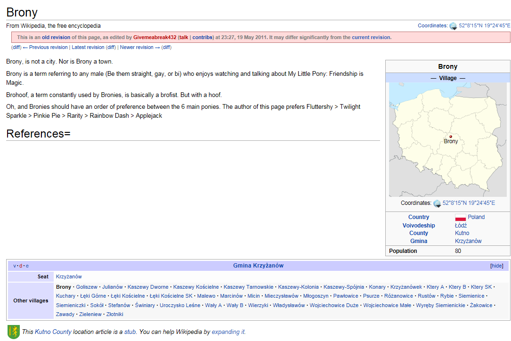Image resolution: width=511 pixels, height=341 pixels.
Task: Open the Wojciechowice Duże link
Action: click(x=334, y=305)
